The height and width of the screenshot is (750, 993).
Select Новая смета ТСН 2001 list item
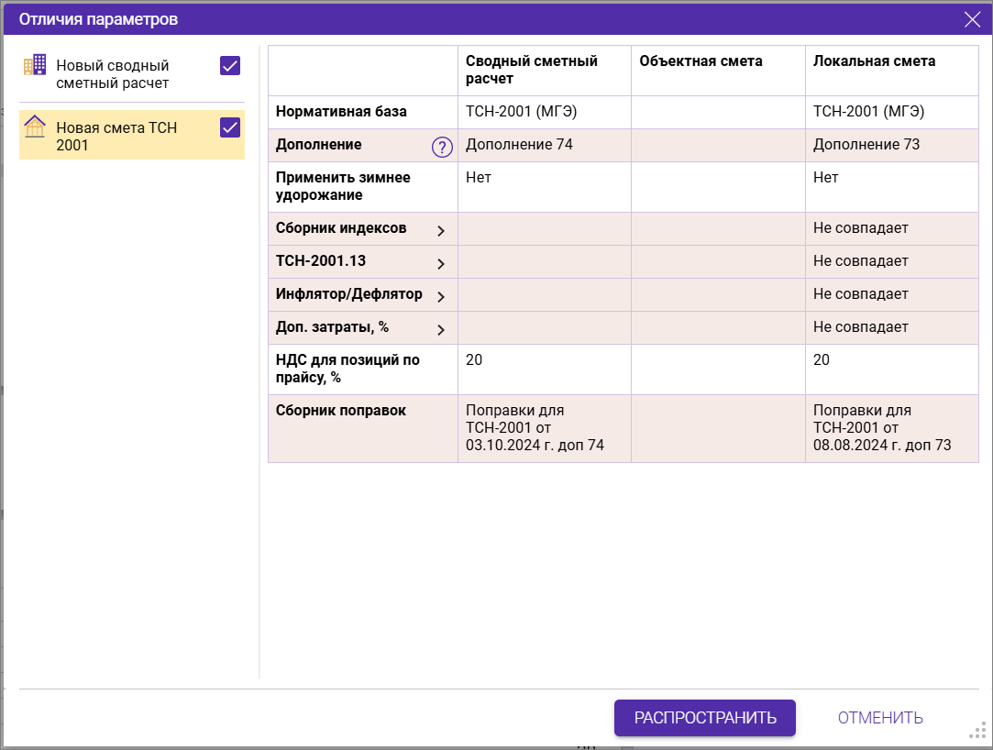116,136
